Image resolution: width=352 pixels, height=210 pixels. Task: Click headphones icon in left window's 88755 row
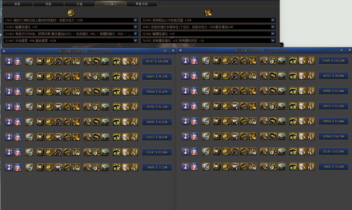click(x=87, y=107)
